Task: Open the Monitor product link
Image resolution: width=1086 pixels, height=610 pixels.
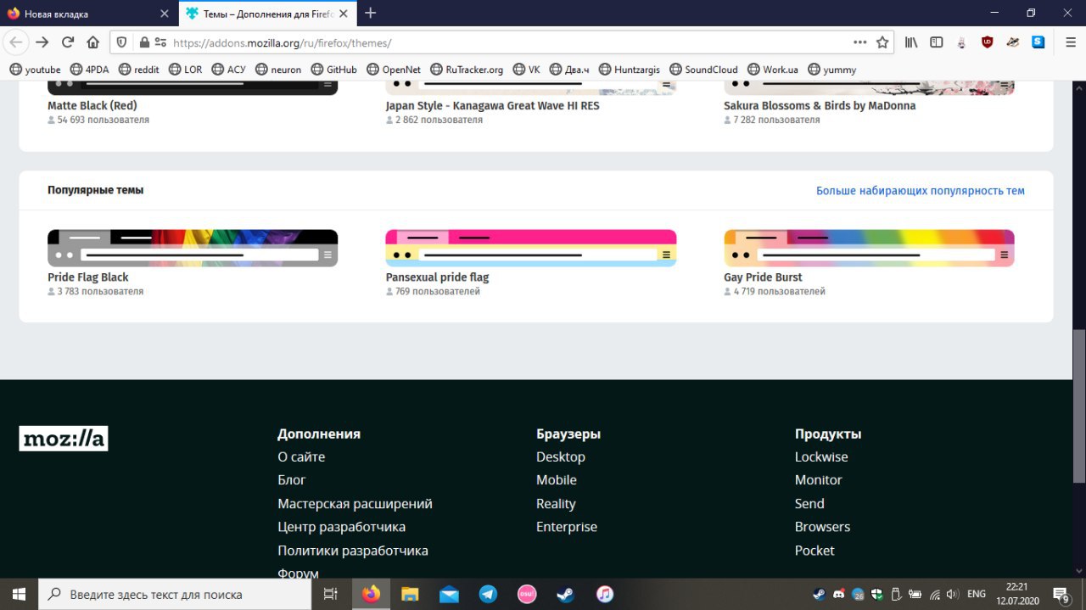Action: (x=819, y=480)
